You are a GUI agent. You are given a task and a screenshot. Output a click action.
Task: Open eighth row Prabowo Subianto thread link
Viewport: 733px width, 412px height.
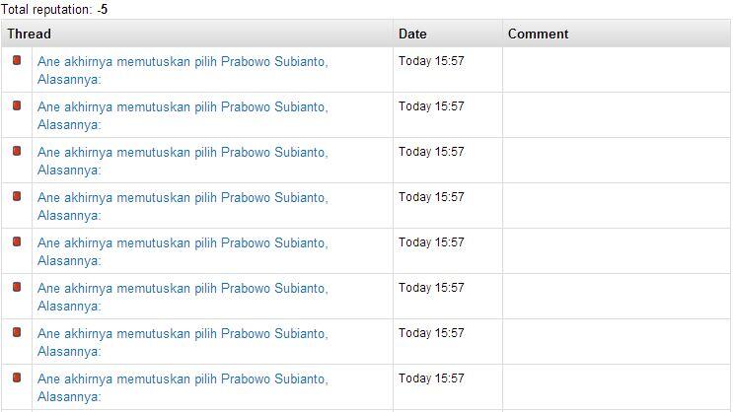coord(183,387)
